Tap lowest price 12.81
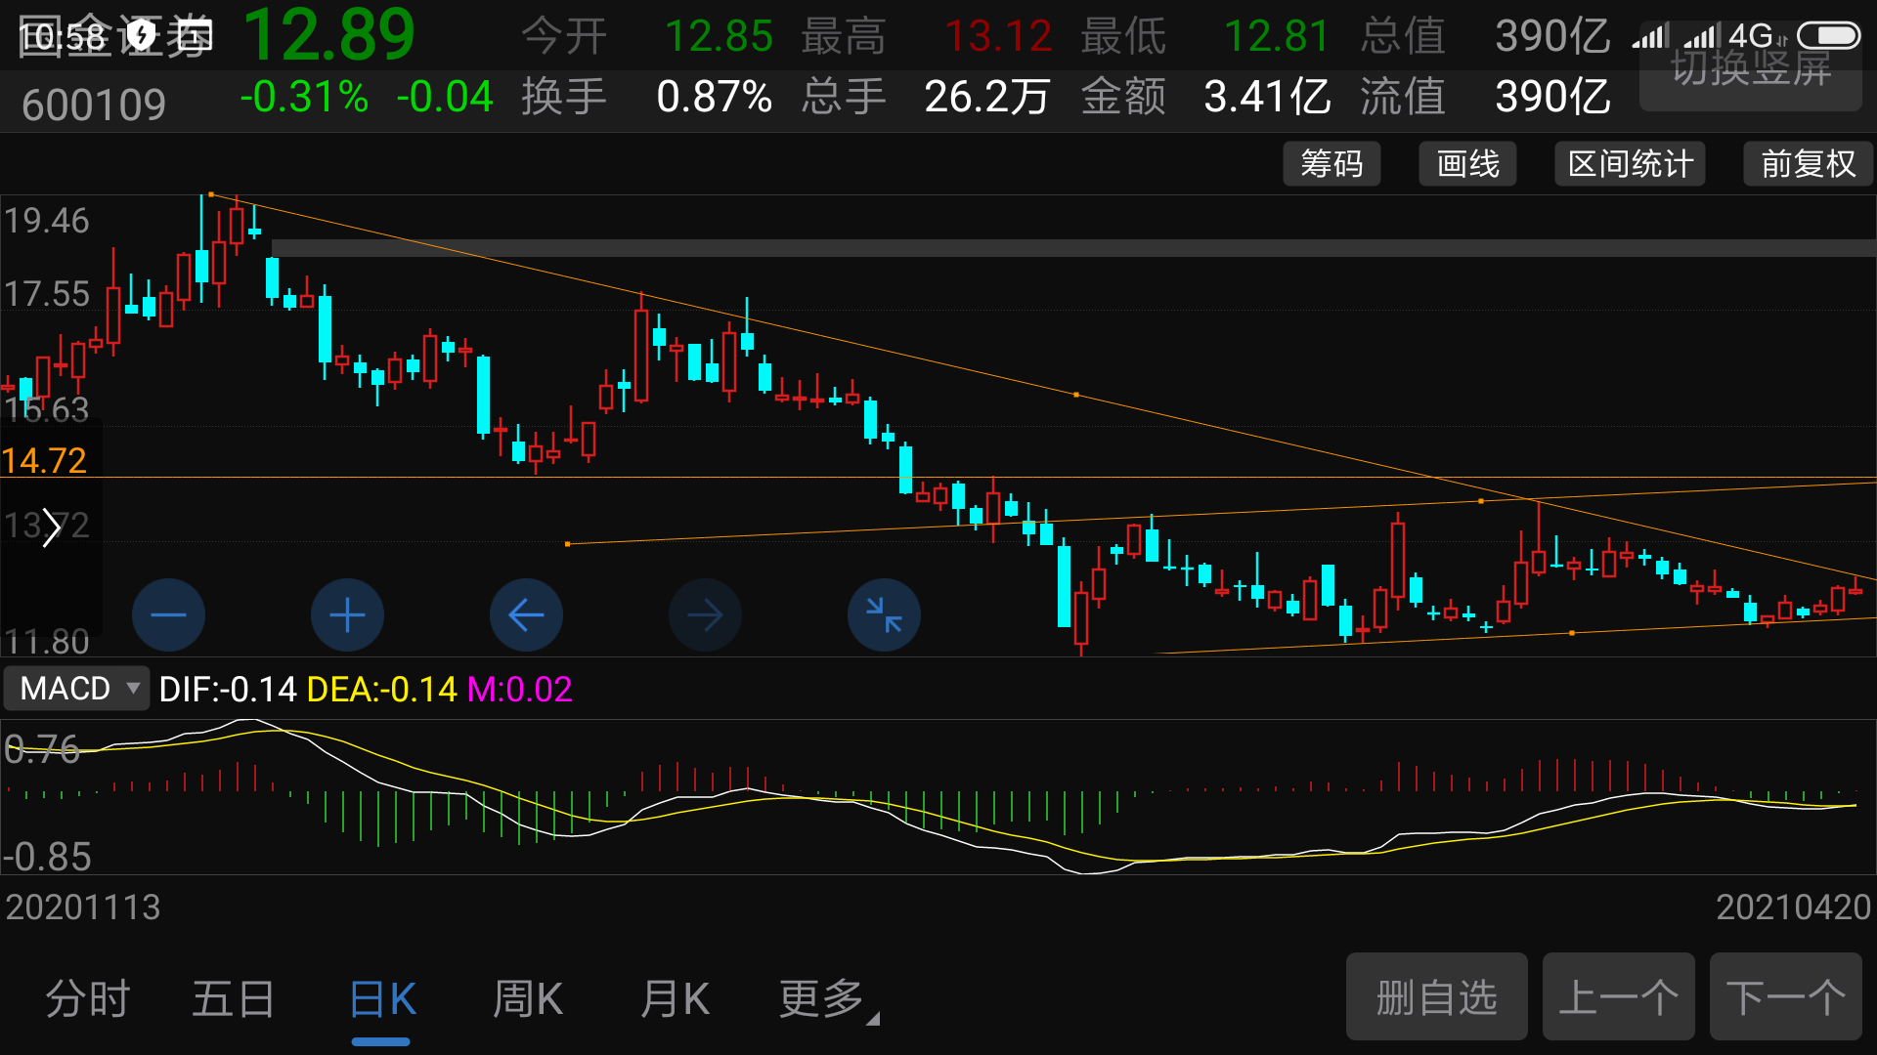The image size is (1877, 1055). point(1277,37)
